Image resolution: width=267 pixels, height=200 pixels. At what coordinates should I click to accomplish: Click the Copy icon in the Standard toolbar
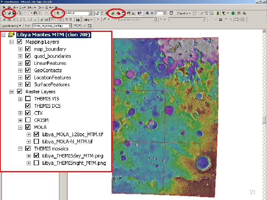[30, 13]
